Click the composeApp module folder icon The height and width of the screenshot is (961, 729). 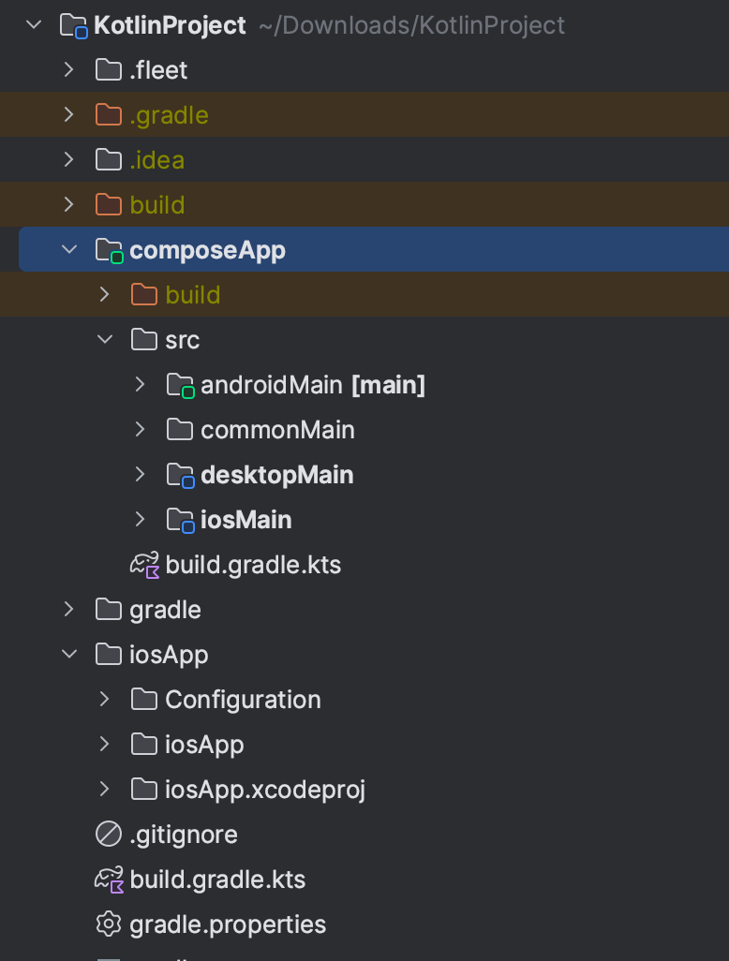coord(109,250)
